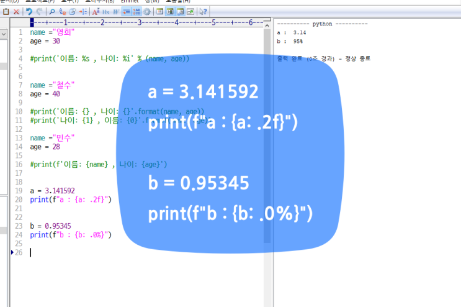461x307 pixels.
Task: Undo the last edit
Action: [x=29, y=12]
